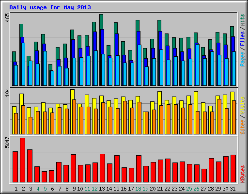Click the tallest red KBytes bar, day 2
This screenshot has width=248, height=194.
(22, 160)
